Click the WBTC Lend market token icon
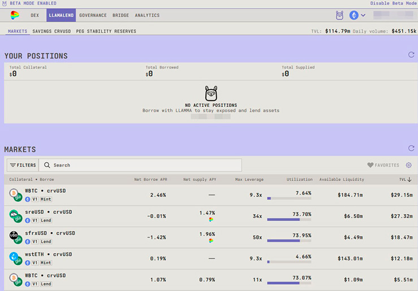This screenshot has width=418, height=291. [x=15, y=280]
